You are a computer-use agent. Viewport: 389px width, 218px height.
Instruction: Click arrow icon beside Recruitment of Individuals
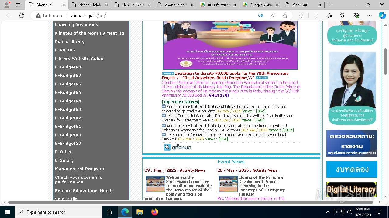[164, 135]
